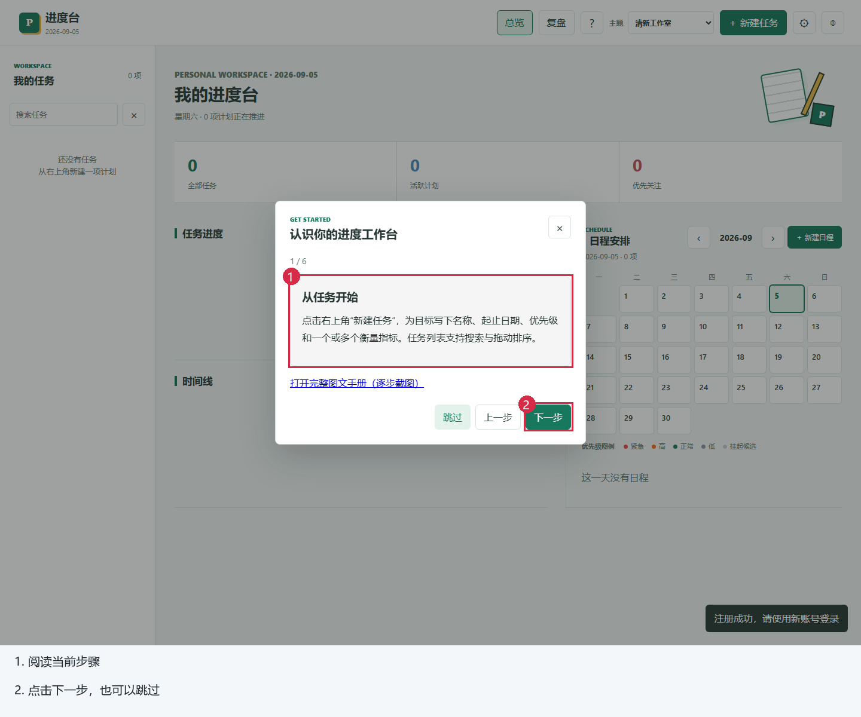Image resolution: width=861 pixels, height=717 pixels.
Task: Clear the task search with the X button
Action: tap(134, 115)
